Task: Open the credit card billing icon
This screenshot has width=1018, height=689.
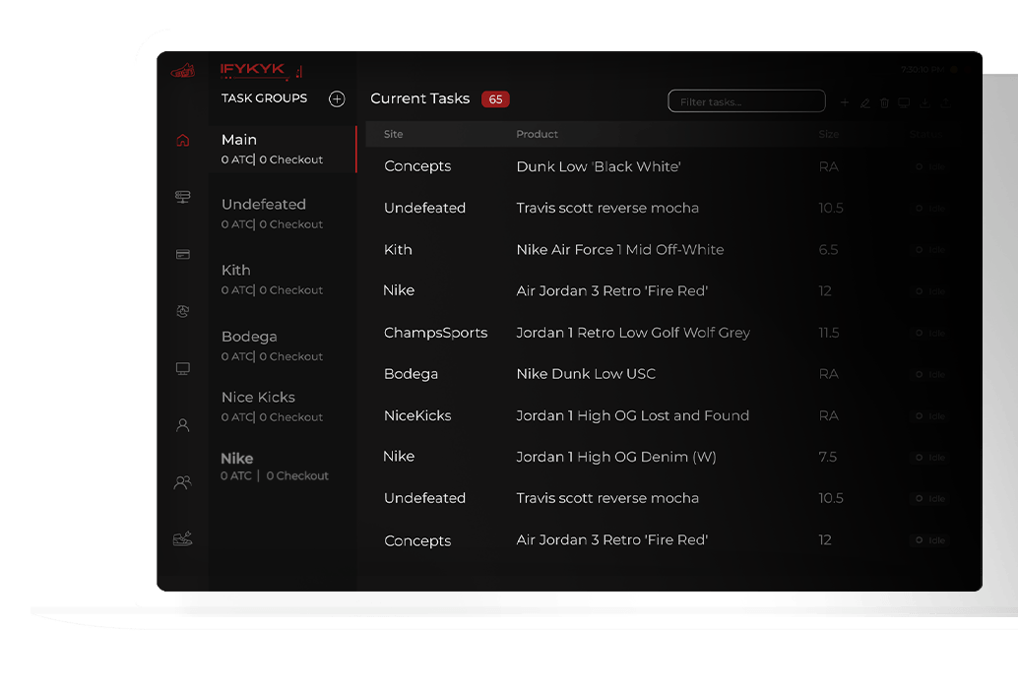Action: (x=182, y=254)
